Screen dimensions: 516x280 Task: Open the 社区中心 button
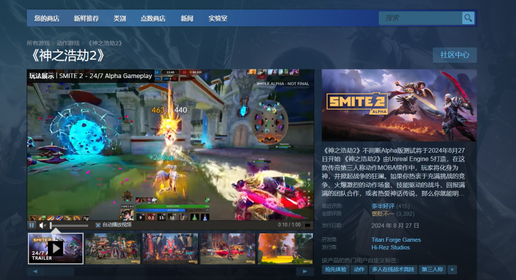coord(455,55)
